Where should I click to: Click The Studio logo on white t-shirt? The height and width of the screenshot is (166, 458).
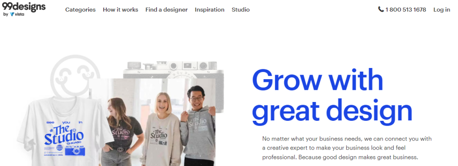point(64,135)
